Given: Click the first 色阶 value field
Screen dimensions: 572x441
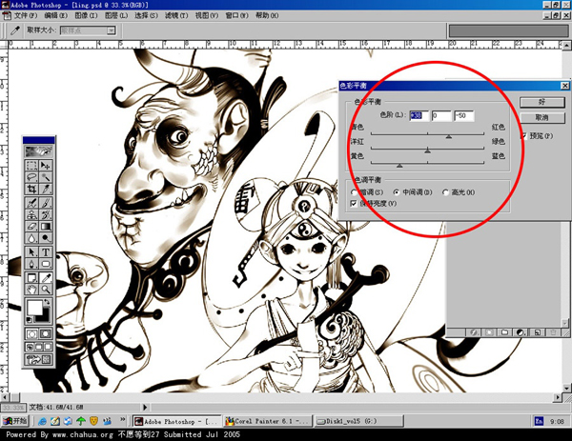Looking at the screenshot, I should 419,115.
